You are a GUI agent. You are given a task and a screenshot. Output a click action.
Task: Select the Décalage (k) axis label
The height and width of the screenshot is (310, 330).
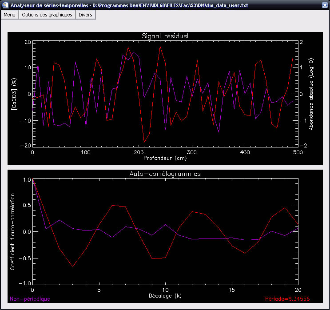coord(165,295)
